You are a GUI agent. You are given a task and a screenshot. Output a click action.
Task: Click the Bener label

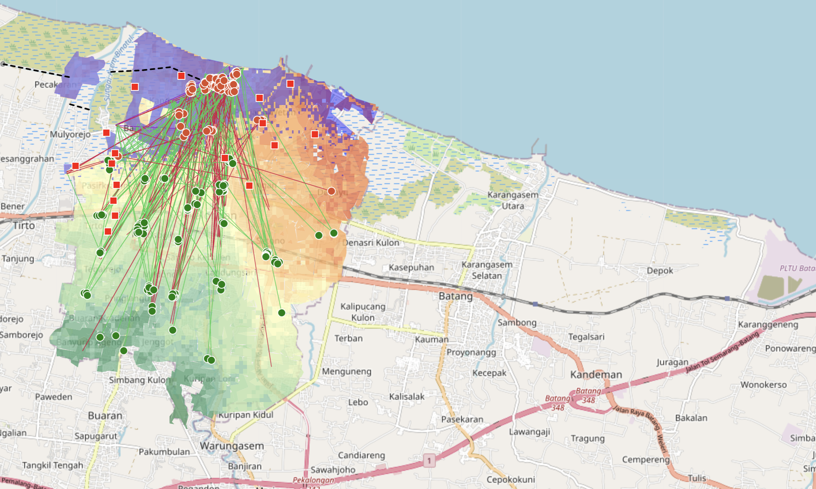click(13, 207)
